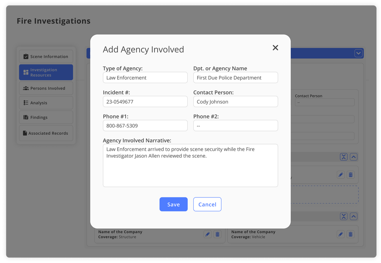Click the Save button

[x=174, y=204]
